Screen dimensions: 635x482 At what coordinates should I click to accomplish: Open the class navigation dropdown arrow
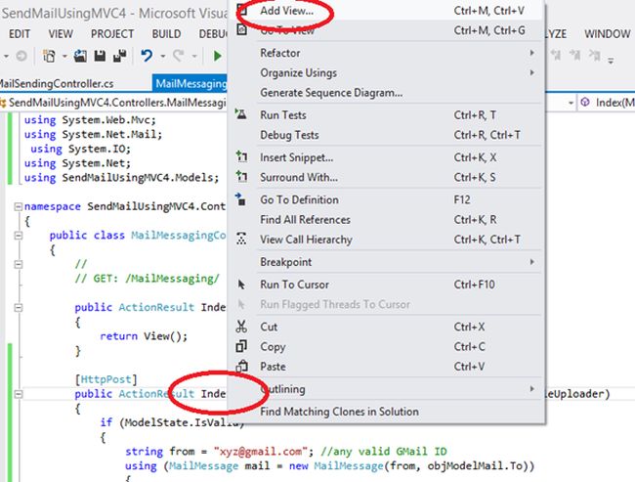571,103
